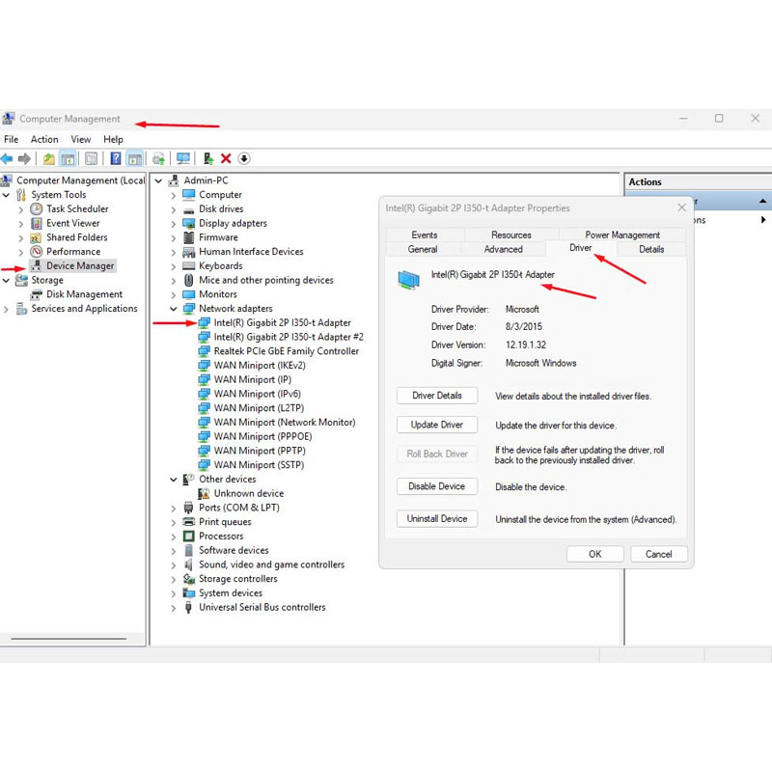772x772 pixels.
Task: Click the Universal Serial Bus controllers icon
Action: coord(188,607)
